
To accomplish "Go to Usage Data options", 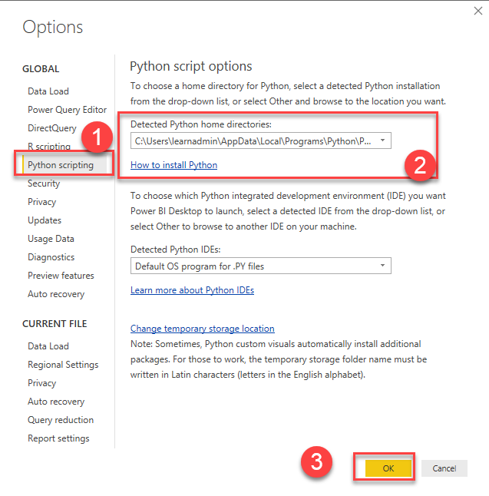I will (x=51, y=239).
